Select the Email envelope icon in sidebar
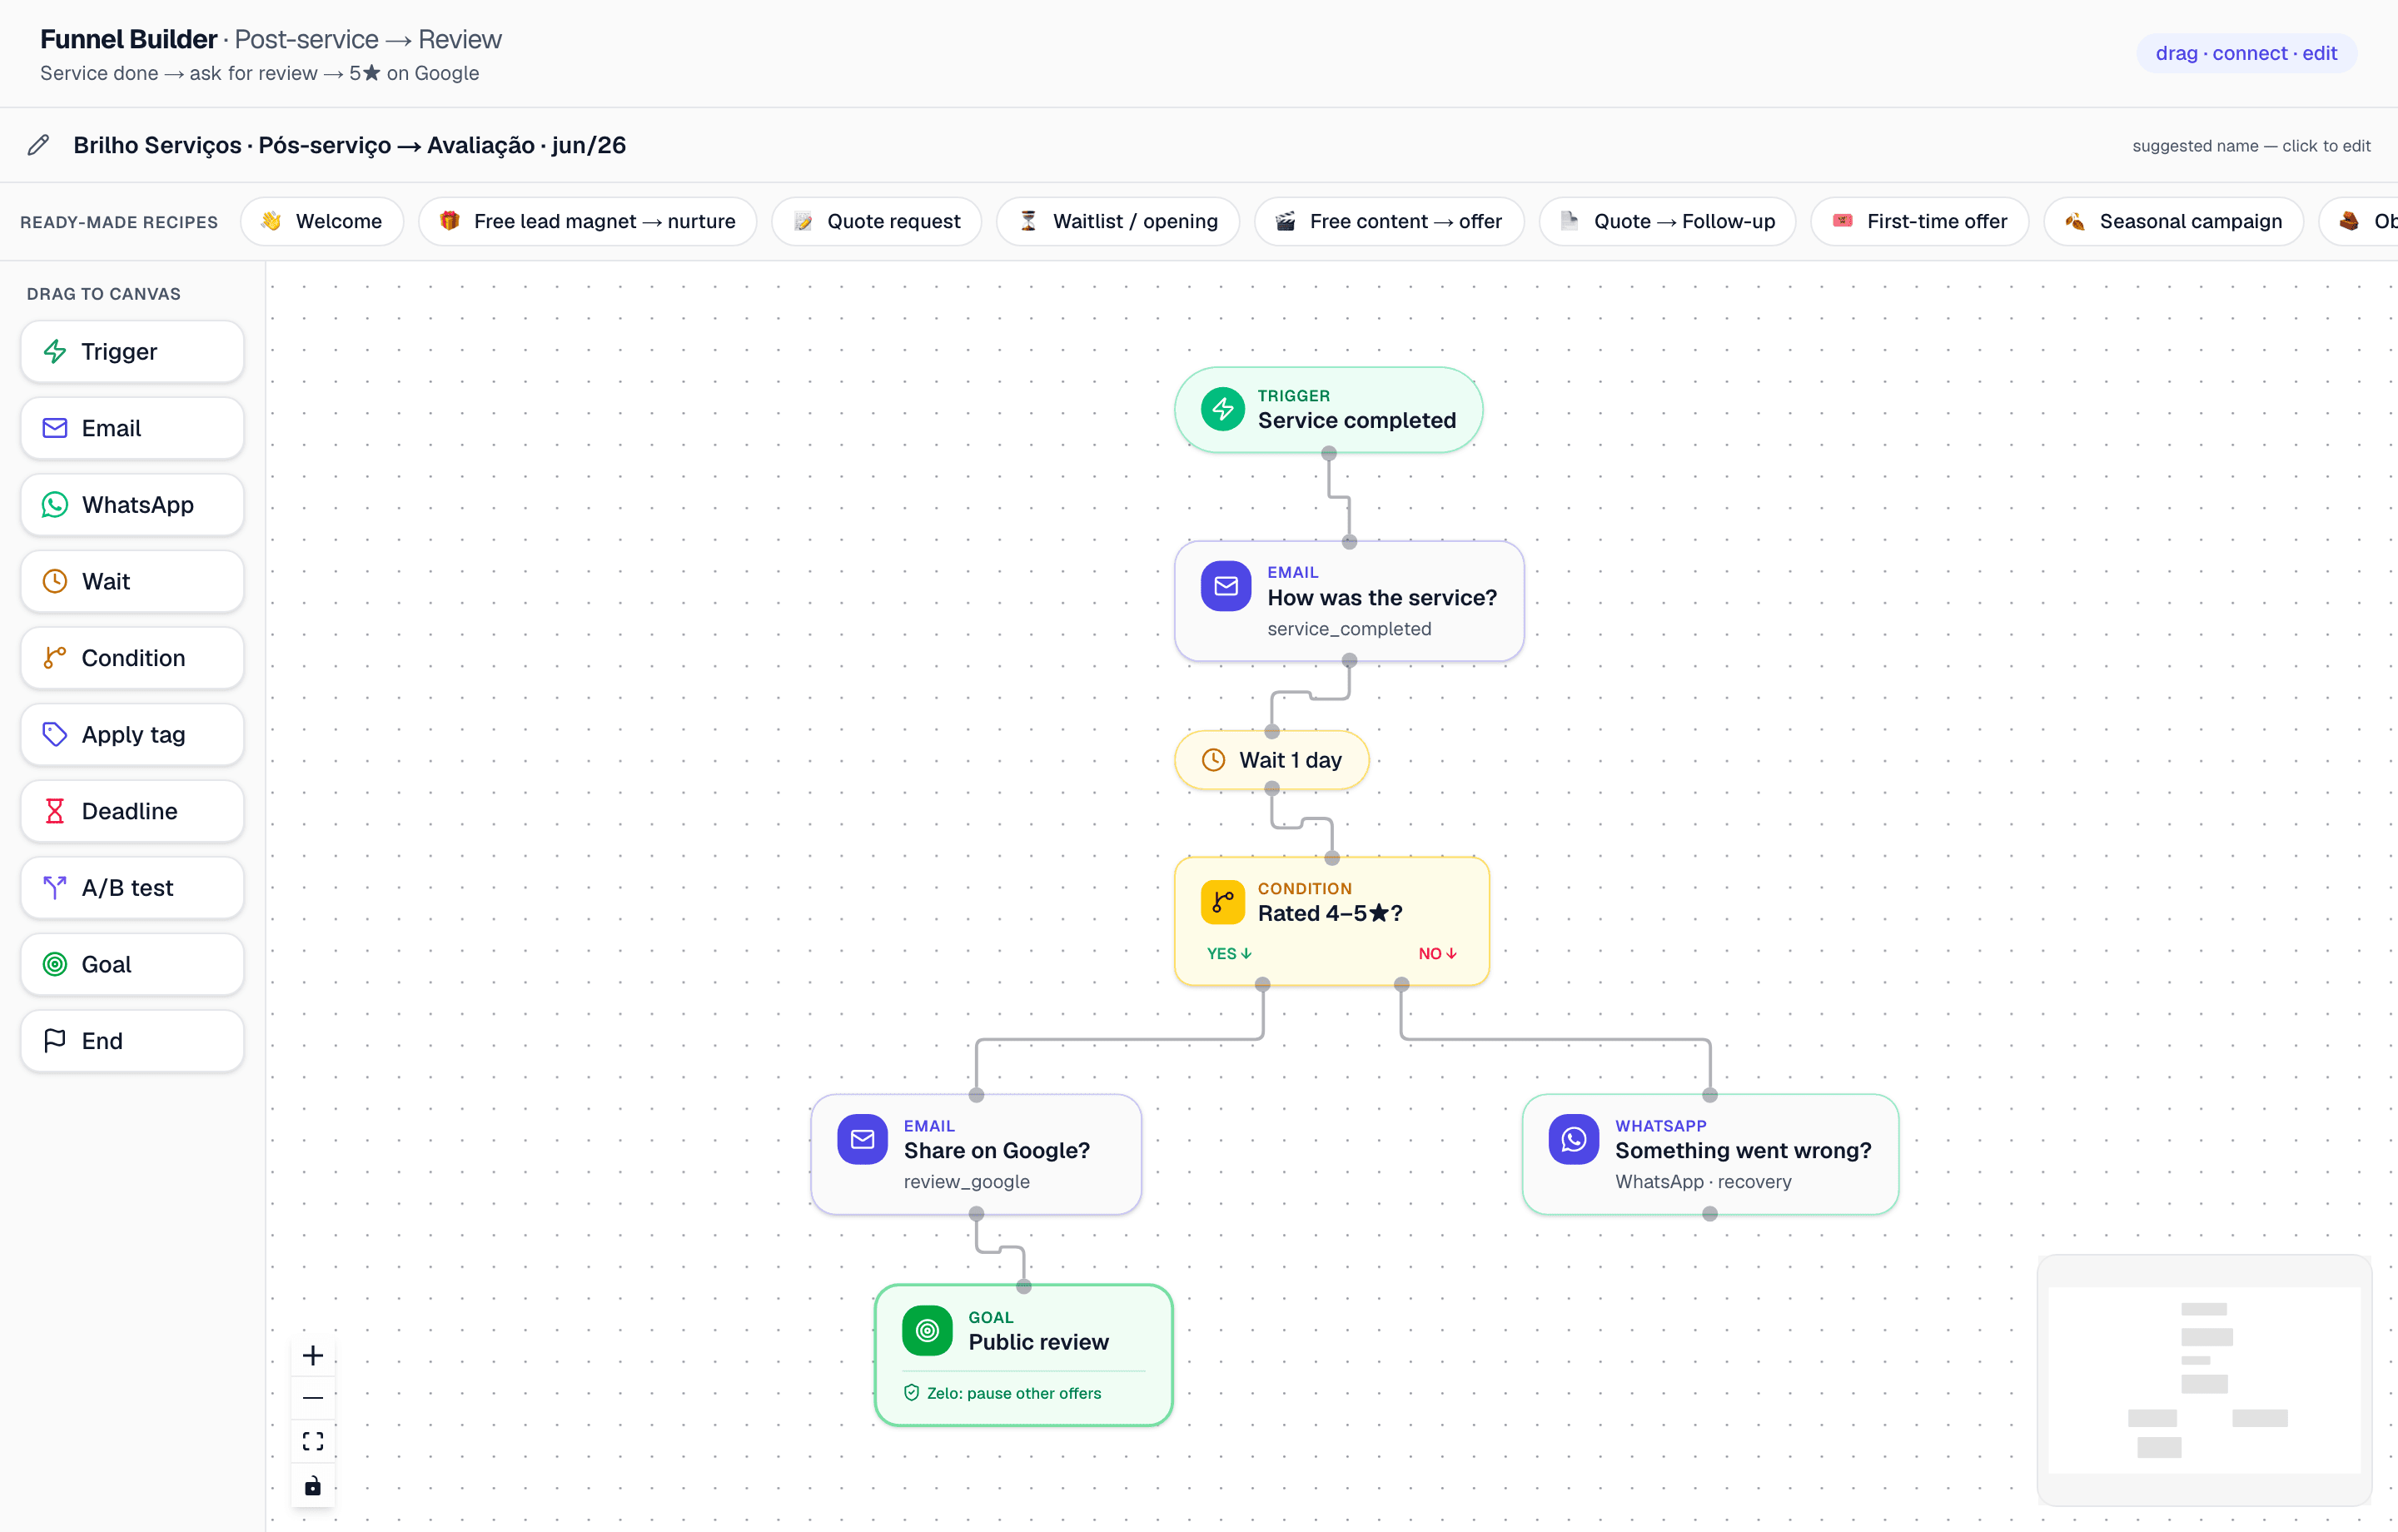 pyautogui.click(x=55, y=428)
